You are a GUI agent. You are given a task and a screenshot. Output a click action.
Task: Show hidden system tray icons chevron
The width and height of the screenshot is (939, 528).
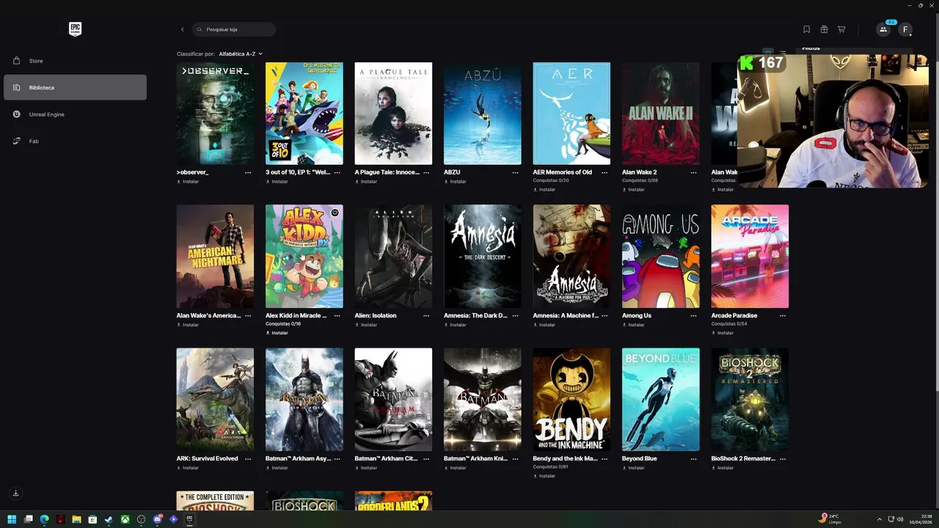click(880, 519)
